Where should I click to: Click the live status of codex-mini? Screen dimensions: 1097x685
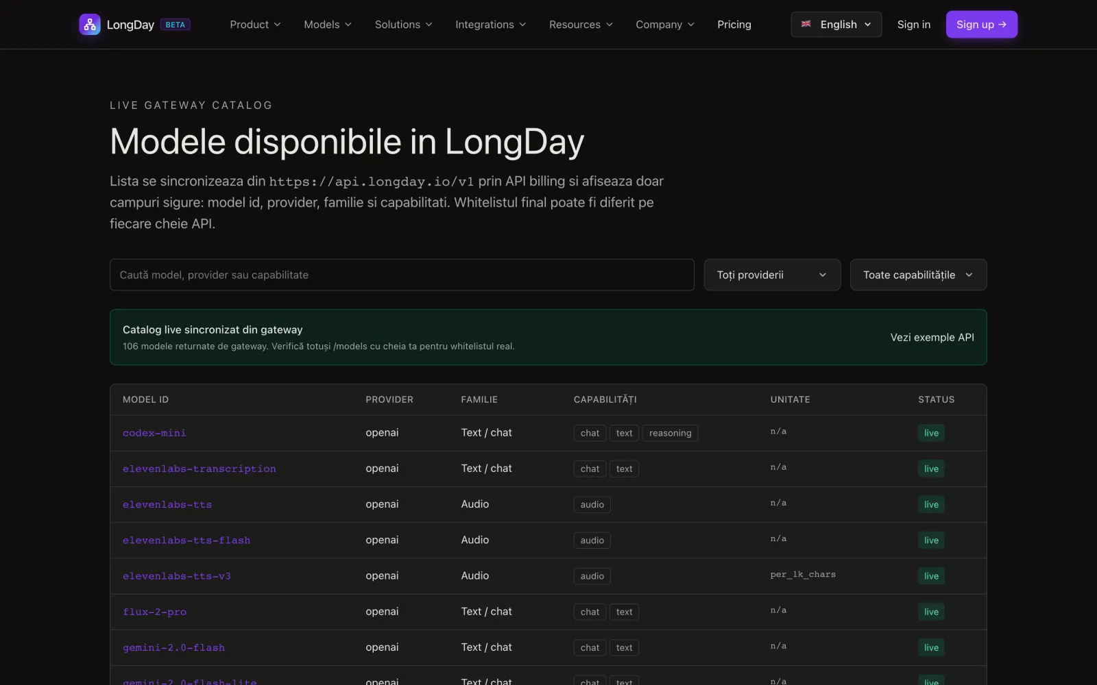click(x=931, y=433)
